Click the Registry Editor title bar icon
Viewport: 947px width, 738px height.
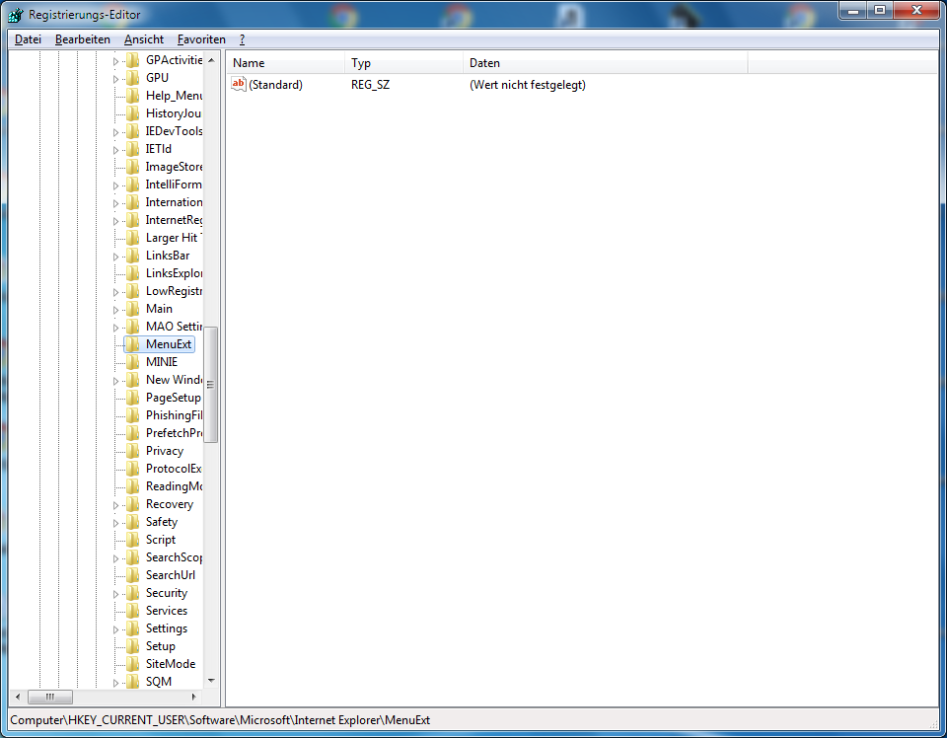(16, 15)
